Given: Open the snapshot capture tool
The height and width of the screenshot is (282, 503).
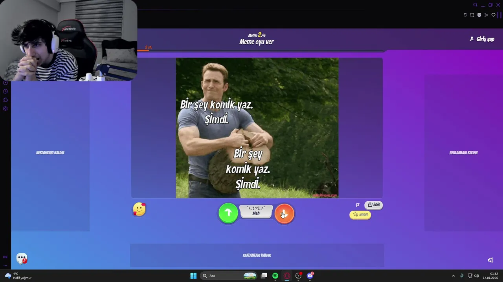Looking at the screenshot, I should point(472,15).
